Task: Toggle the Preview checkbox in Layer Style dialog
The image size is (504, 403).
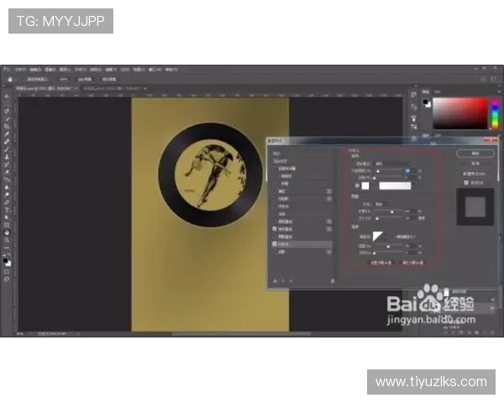Action: 466,182
